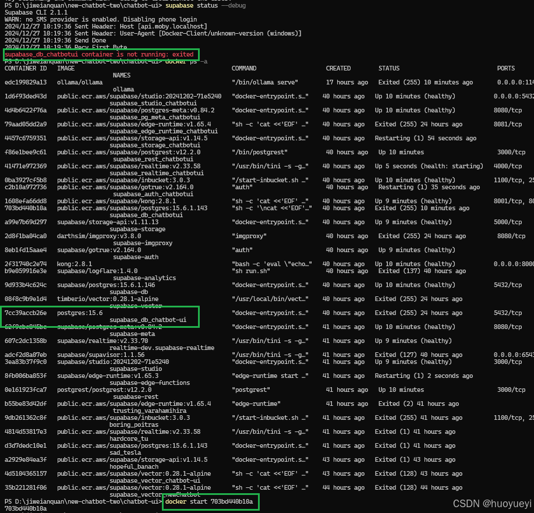Select container ID '1d6f93ded43d'
534x513 pixels.
point(26,96)
